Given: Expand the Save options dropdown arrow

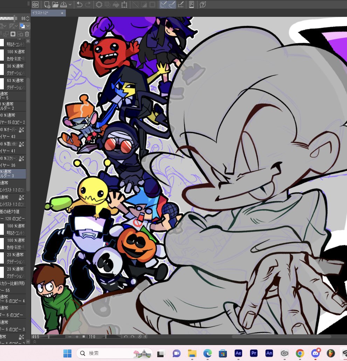Looking at the screenshot, I should (70, 4).
